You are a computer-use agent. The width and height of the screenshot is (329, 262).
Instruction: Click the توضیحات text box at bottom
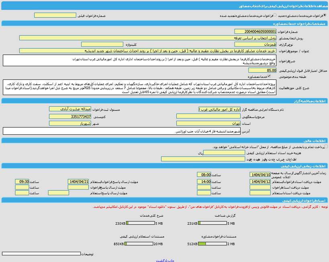click(41, 254)
